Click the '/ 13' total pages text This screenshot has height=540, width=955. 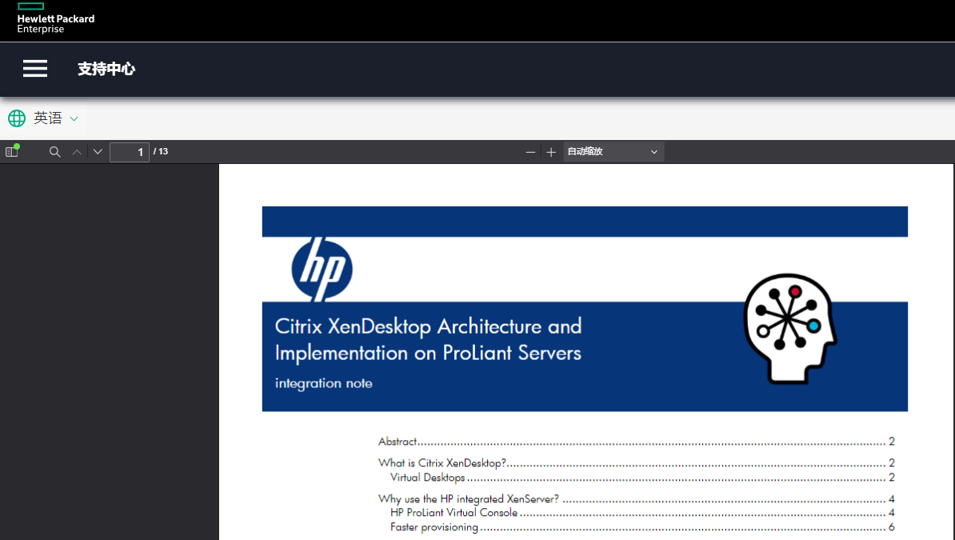click(x=161, y=151)
